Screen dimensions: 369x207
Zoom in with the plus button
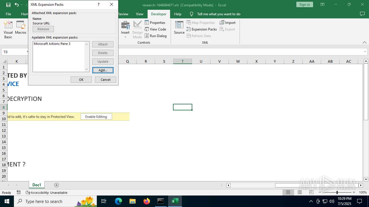pos(354,192)
